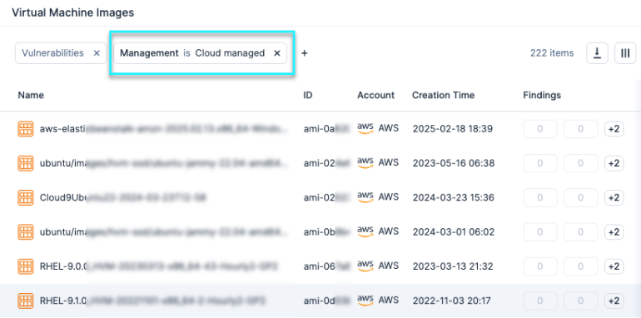This screenshot has height=318, width=641.
Task: Click AWS logo in 2025-02-18 row
Action: point(365,129)
